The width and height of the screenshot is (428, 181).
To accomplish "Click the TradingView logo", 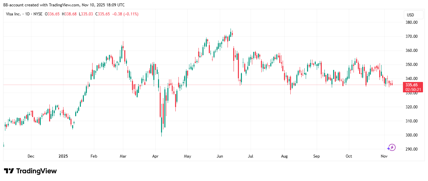I will click(30, 171).
